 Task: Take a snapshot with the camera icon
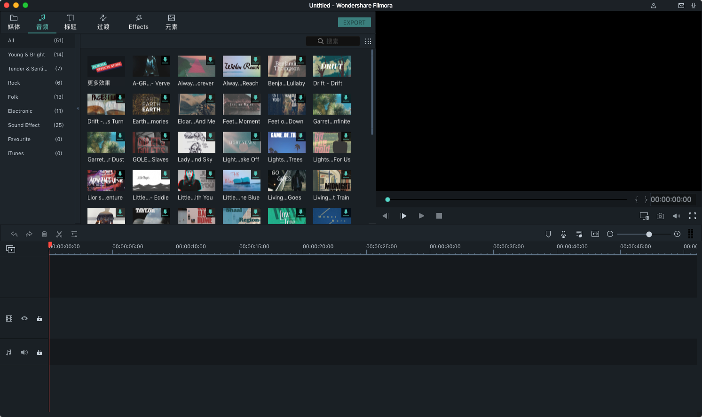click(661, 216)
